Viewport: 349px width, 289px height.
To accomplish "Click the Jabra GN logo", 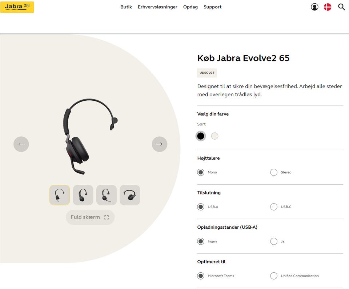I will (x=17, y=7).
